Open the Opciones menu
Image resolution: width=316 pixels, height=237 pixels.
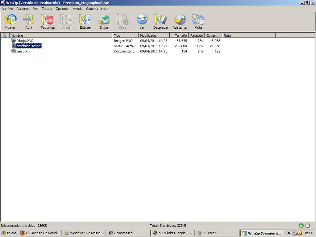(62, 9)
